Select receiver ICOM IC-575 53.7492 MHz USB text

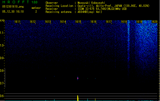(x=102, y=9)
